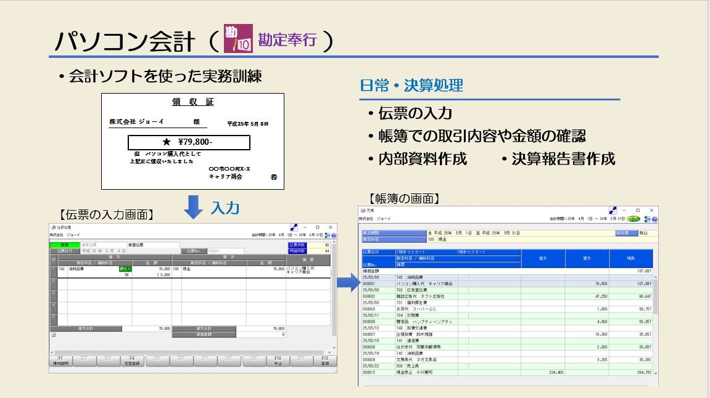
Task: Maximize the ledger window
Action: click(x=638, y=210)
